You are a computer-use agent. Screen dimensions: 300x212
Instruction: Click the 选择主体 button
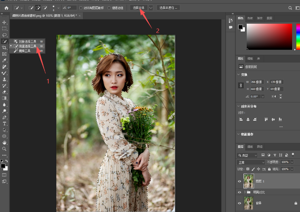[x=138, y=8]
